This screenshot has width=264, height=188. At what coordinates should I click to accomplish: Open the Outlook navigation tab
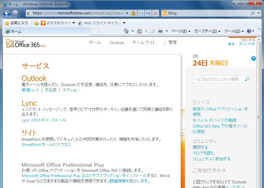(117, 43)
